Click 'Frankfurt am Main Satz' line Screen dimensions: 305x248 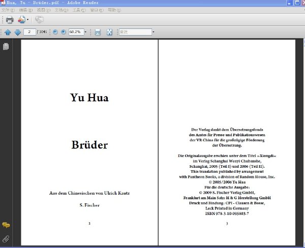pyautogui.click(x=227, y=198)
